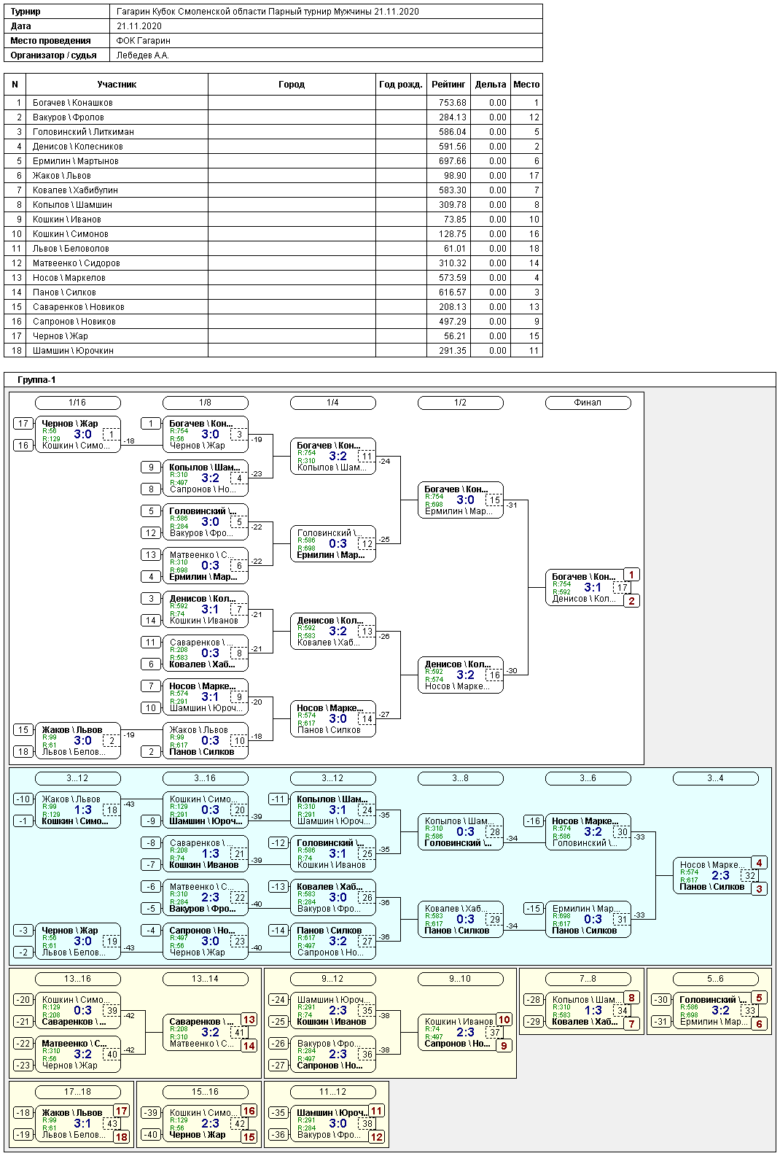Select the Участник column header
Viewport: 780px width, 1156px height.
coord(117,85)
